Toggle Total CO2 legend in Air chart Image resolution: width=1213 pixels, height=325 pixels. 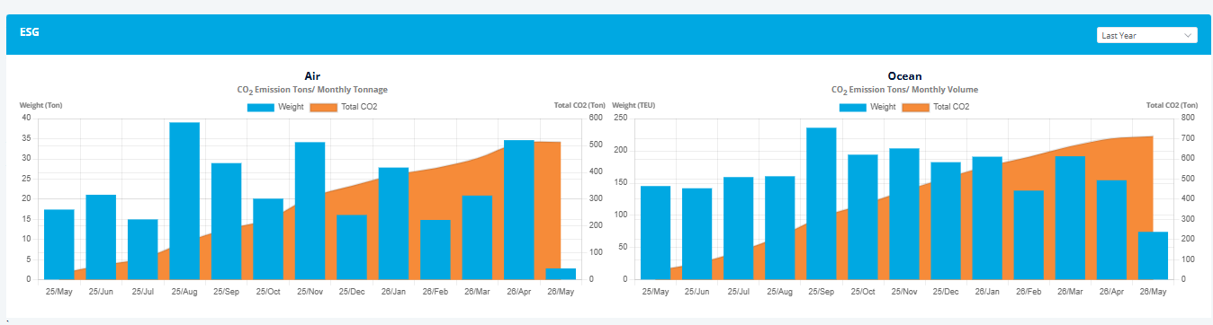[344, 107]
